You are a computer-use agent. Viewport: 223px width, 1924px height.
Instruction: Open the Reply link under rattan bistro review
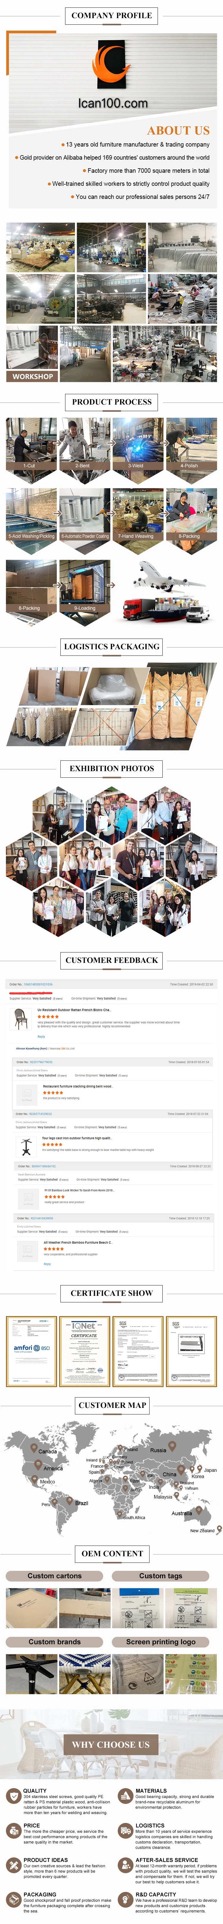(x=41, y=1036)
